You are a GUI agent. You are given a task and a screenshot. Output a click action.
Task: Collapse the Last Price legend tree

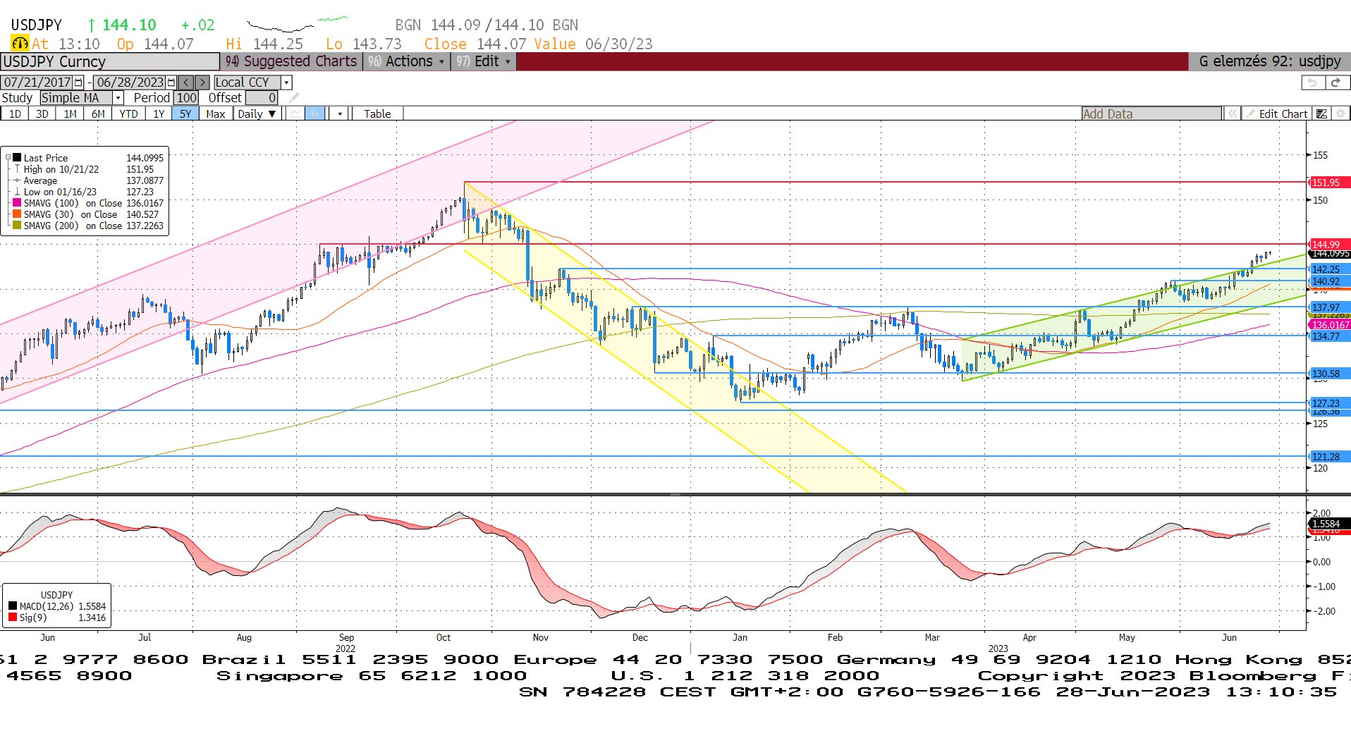point(8,158)
